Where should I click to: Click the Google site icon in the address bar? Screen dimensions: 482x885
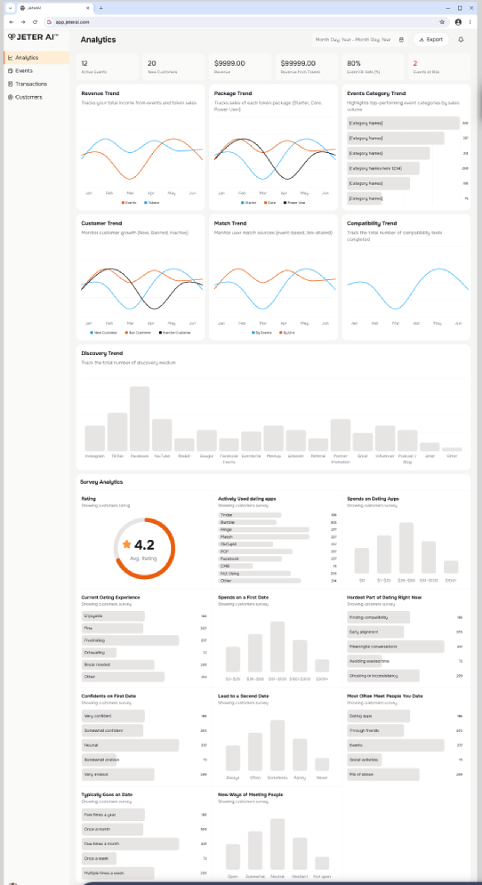pyautogui.click(x=49, y=22)
